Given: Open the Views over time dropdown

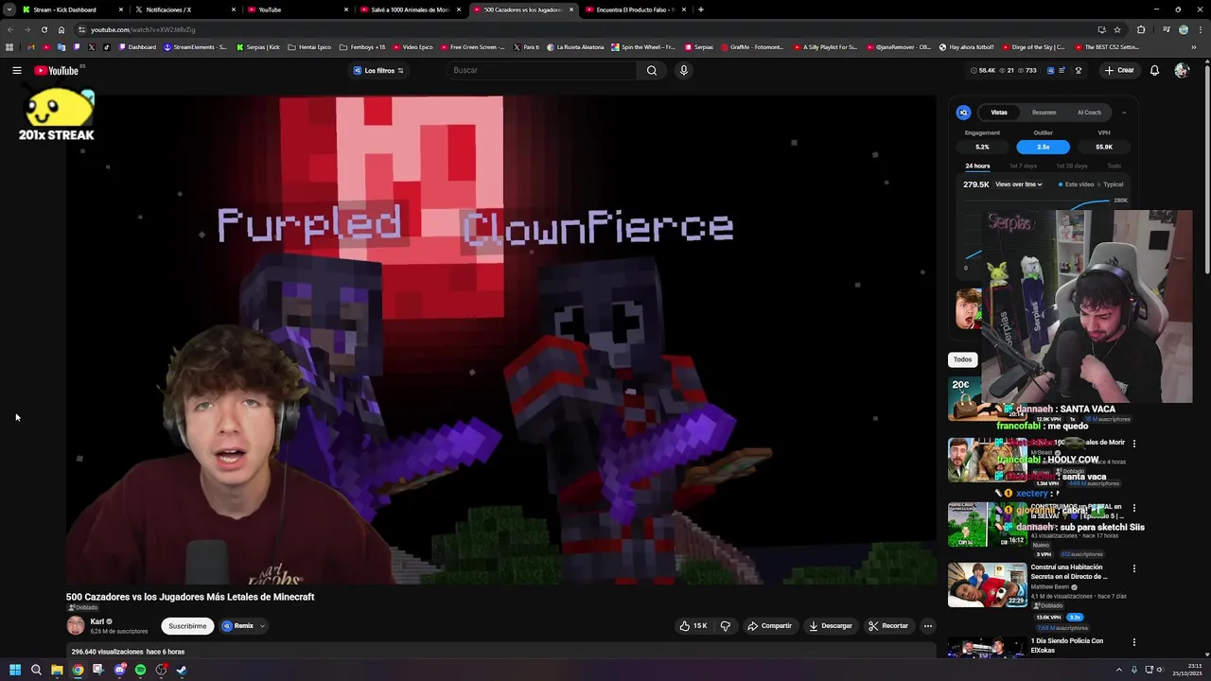Looking at the screenshot, I should coord(1018,184).
